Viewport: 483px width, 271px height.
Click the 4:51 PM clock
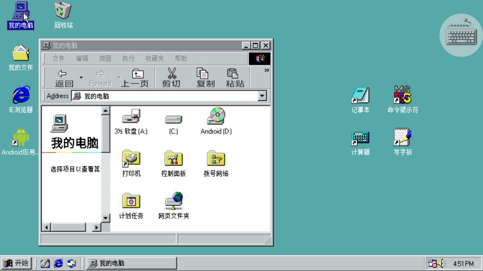point(463,264)
